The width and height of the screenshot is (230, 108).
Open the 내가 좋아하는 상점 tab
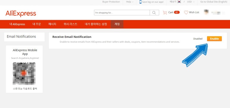(x=96, y=24)
